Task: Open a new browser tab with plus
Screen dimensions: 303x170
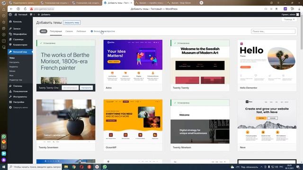Action: pyautogui.click(x=201, y=3)
